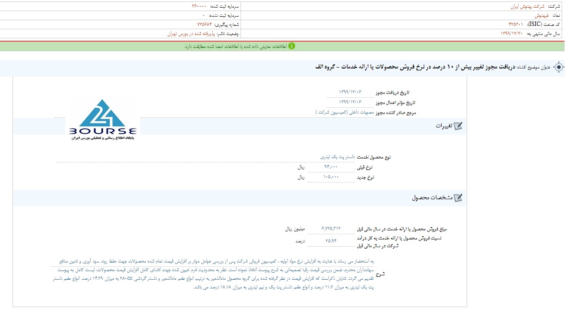Click the نوع محصول/خدمت label
The height and width of the screenshot is (309, 566).
374,158
